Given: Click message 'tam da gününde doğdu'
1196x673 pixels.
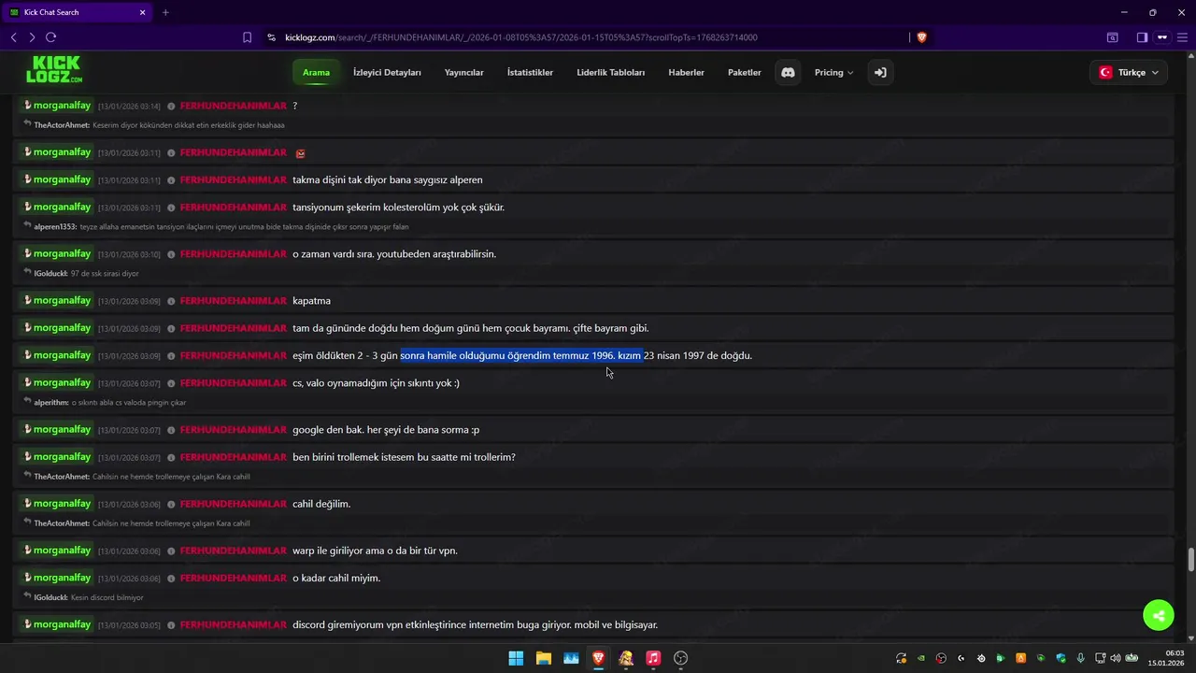Looking at the screenshot, I should [x=471, y=328].
